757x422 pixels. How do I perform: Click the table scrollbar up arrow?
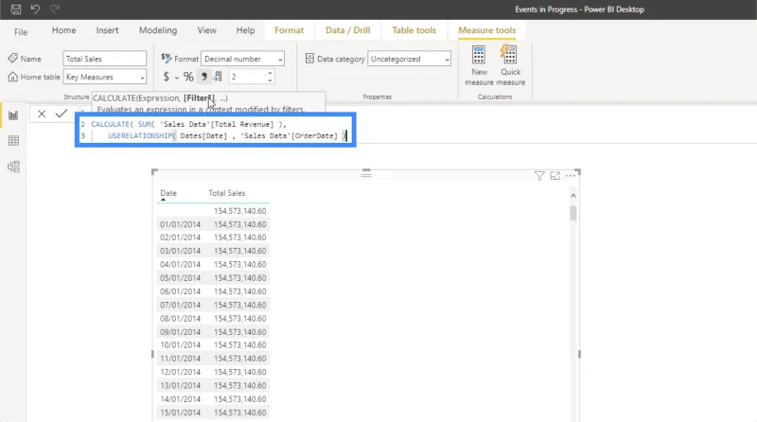tap(573, 196)
